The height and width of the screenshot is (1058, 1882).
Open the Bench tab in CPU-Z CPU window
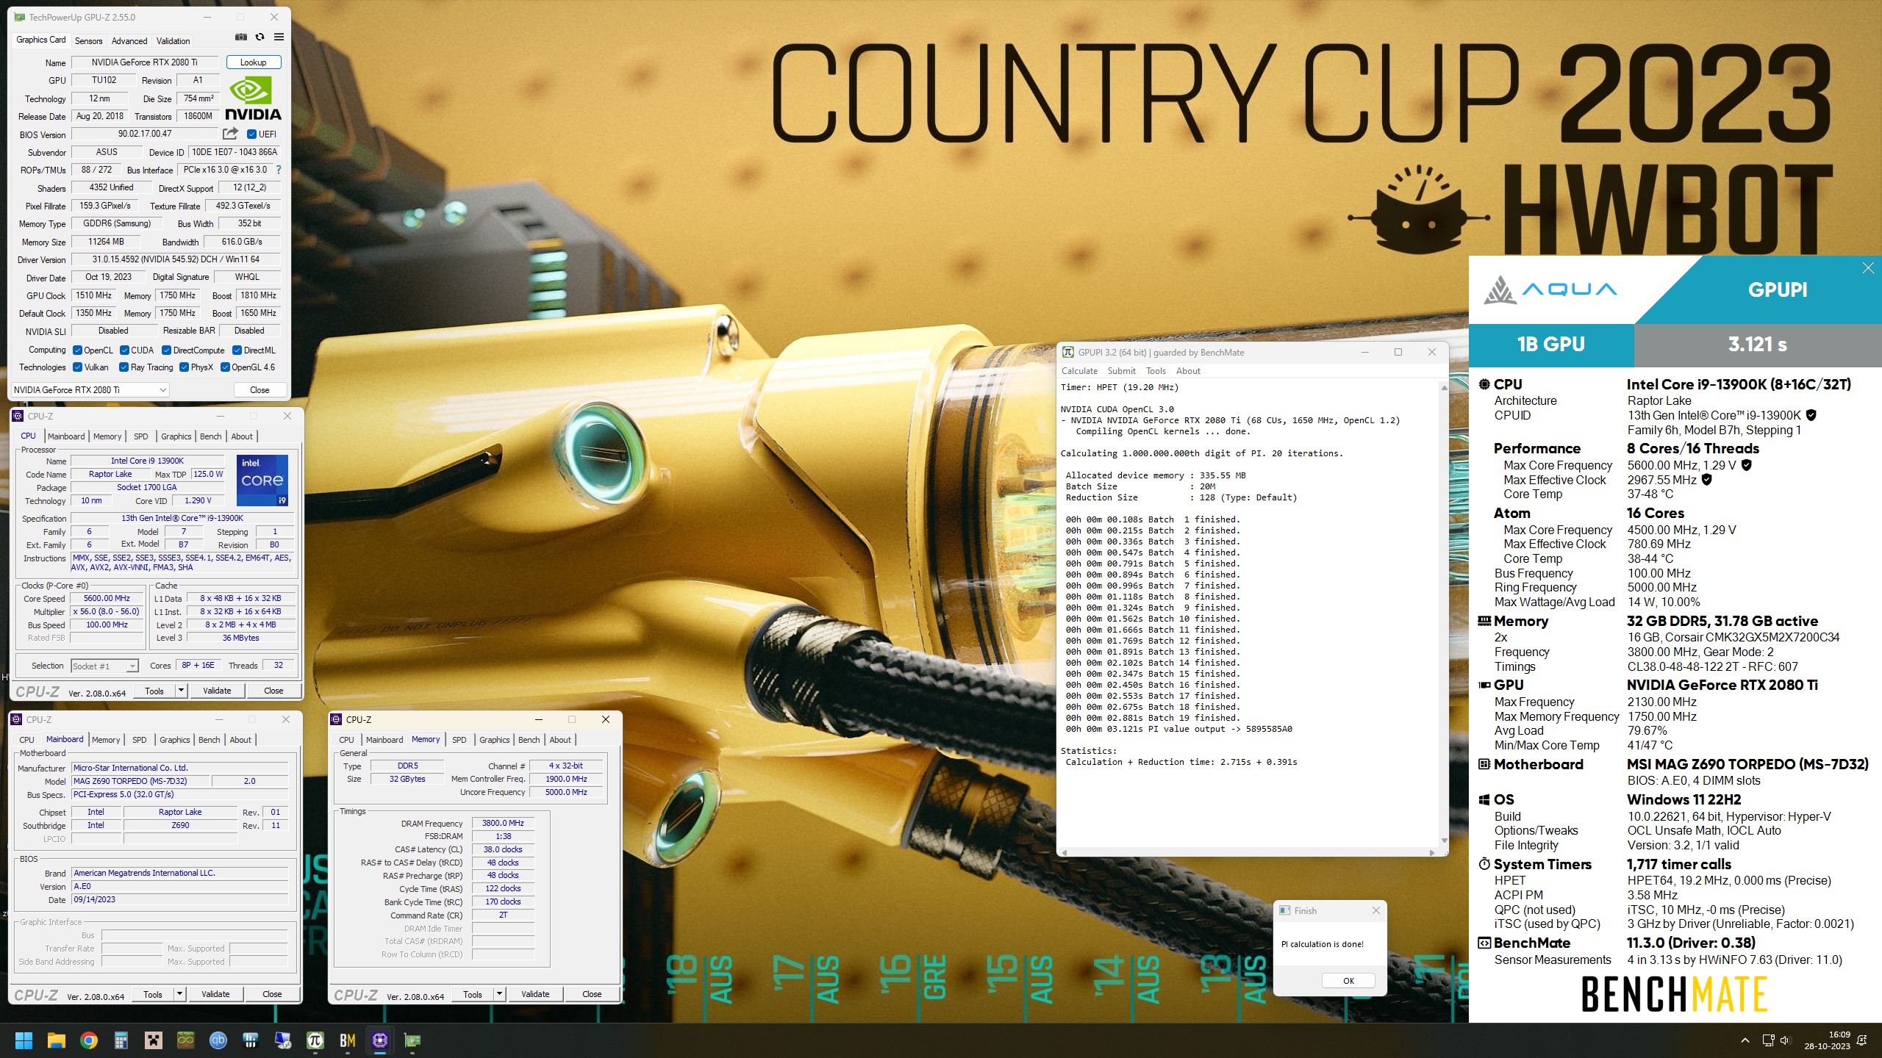point(210,436)
